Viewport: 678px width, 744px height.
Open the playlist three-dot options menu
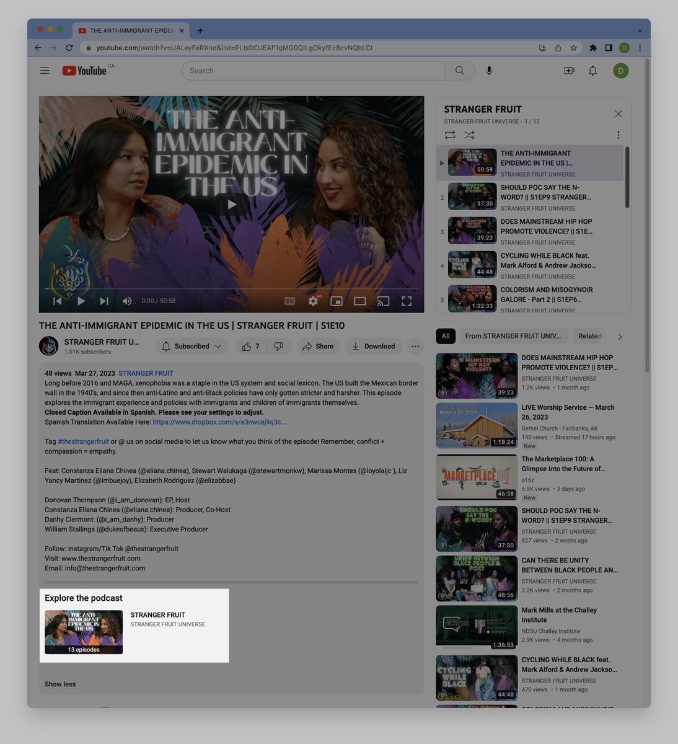[618, 135]
